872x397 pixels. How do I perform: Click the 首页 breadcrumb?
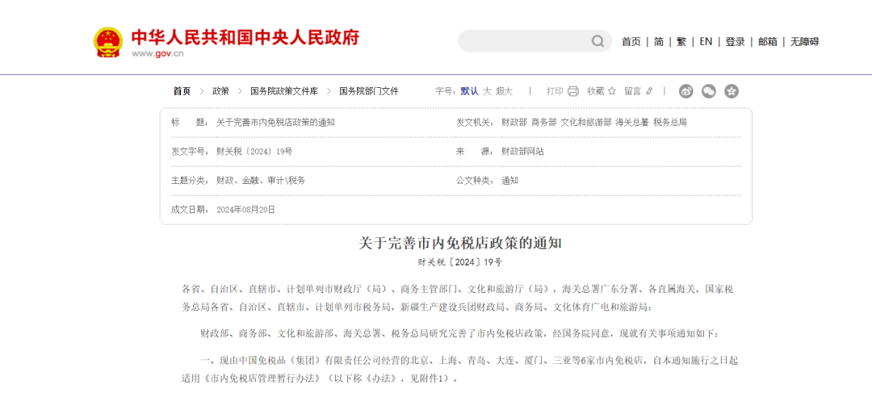[182, 91]
